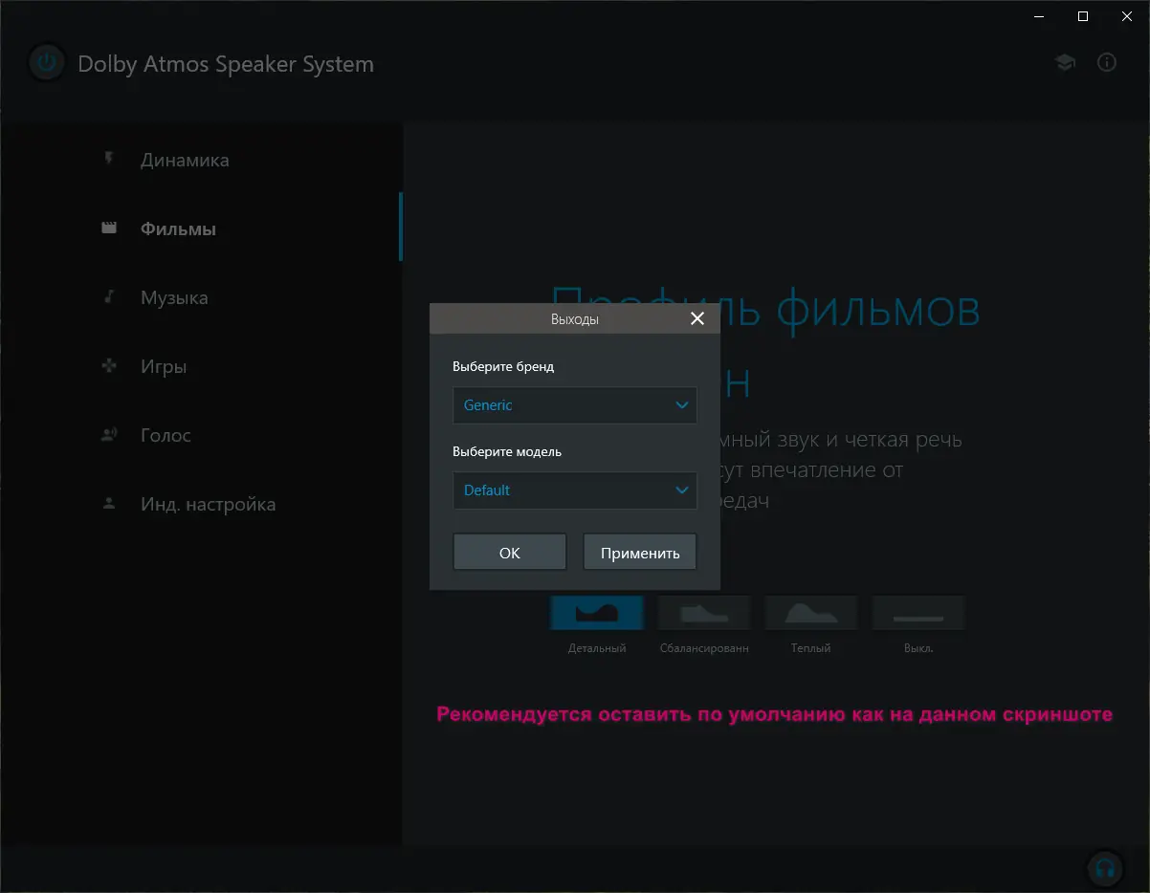This screenshot has height=893, width=1150.
Task: Open the tutorial graduation cap icon
Action: pyautogui.click(x=1064, y=63)
